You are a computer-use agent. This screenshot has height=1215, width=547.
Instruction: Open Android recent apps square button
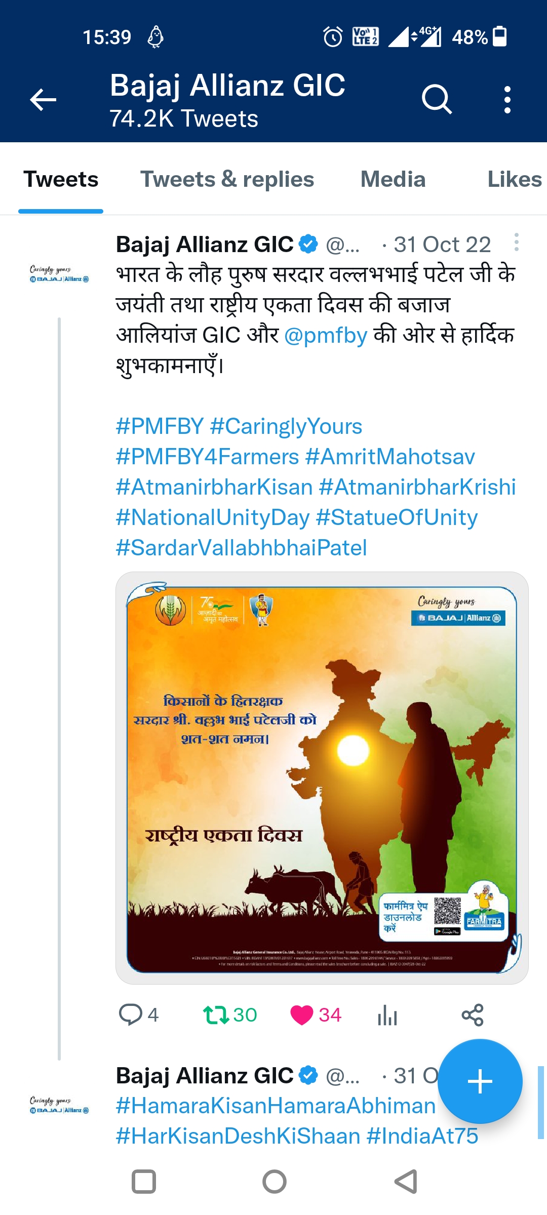143,1182
